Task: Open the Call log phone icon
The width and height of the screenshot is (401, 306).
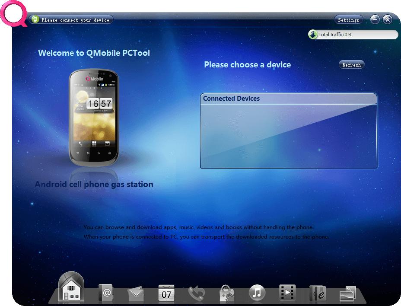Action: pyautogui.click(x=197, y=293)
